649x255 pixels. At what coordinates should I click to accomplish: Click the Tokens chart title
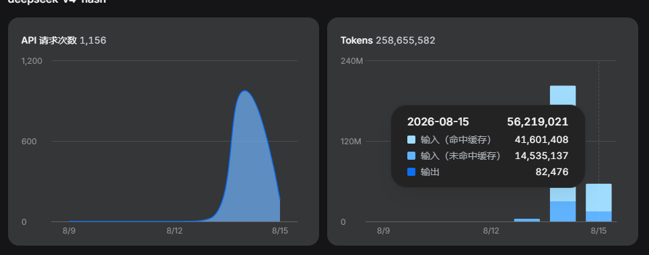(357, 40)
